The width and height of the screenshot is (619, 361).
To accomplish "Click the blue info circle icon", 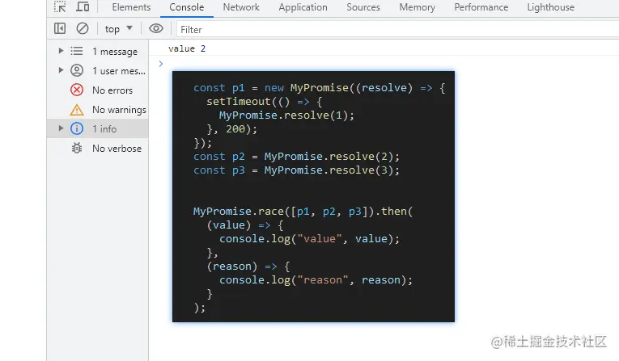I will 77,128.
